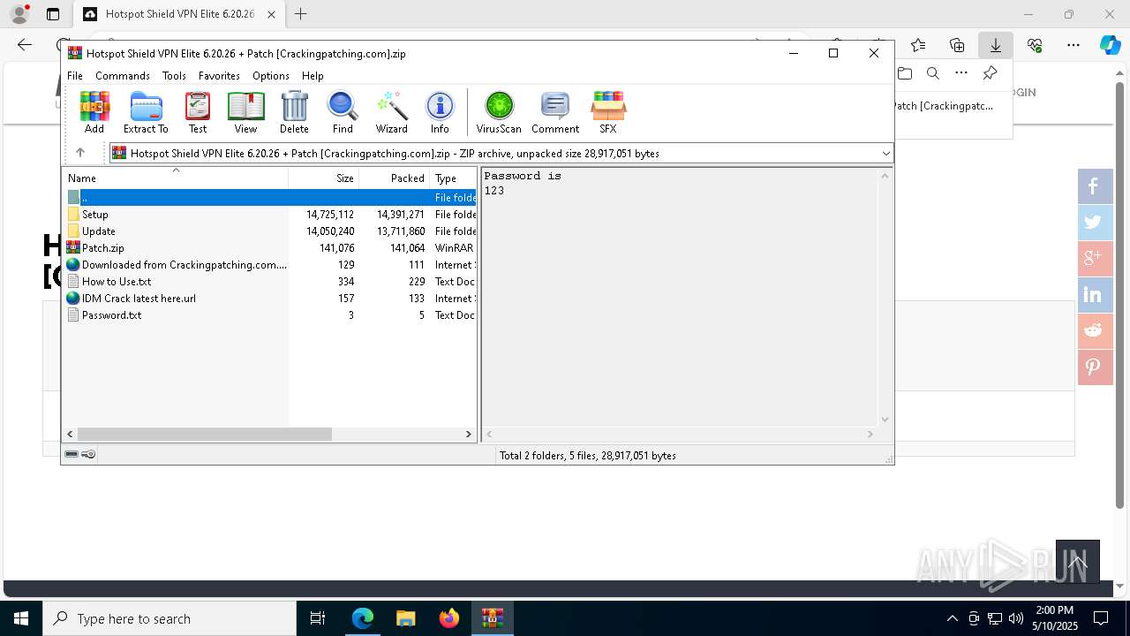This screenshot has height=636, width=1130.
Task: Click the Add toolbar icon
Action: (94, 112)
